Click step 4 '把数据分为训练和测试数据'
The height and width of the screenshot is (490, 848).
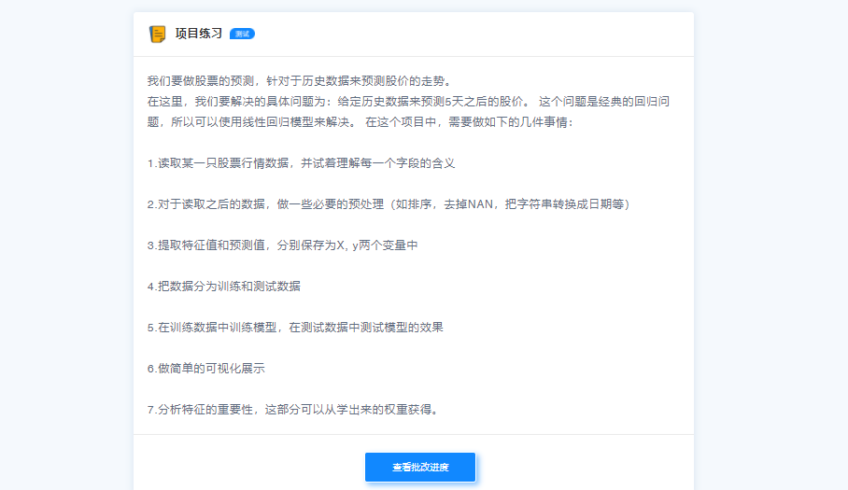pyautogui.click(x=224, y=287)
